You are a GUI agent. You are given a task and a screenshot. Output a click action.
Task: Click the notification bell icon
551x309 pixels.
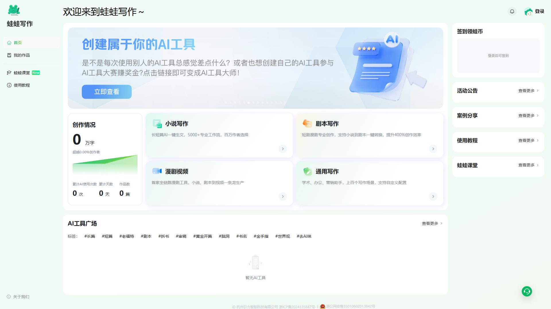512,11
